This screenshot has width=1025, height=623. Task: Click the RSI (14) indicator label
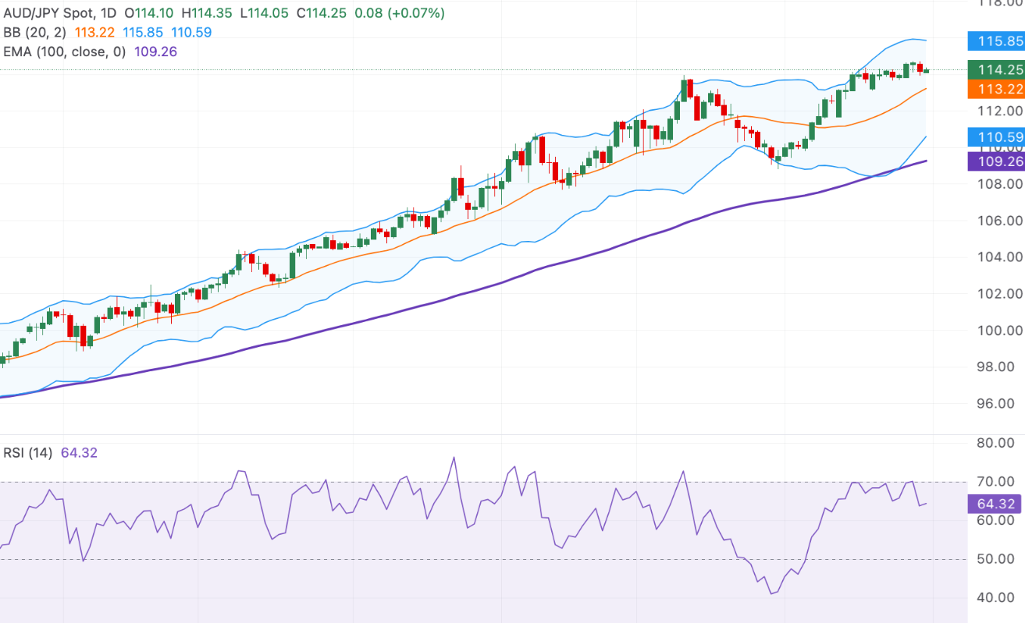coord(27,453)
